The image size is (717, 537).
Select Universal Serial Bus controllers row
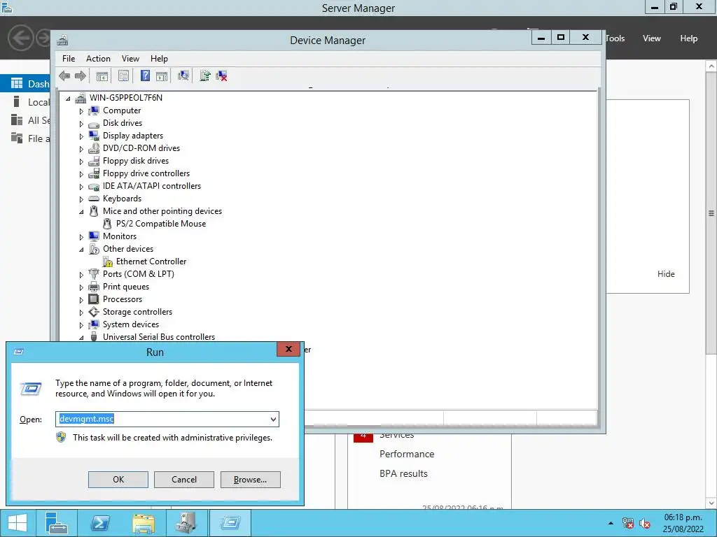pos(159,337)
